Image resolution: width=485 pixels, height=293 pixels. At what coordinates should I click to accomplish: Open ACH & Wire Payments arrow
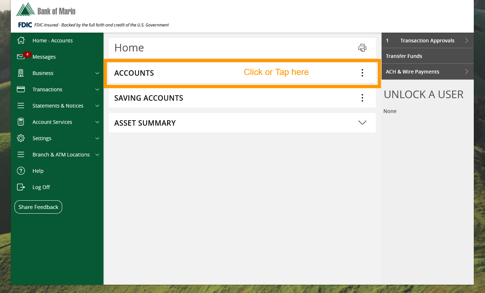pyautogui.click(x=467, y=72)
